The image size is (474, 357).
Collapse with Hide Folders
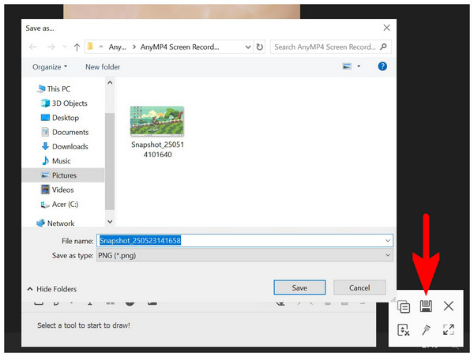pos(52,289)
